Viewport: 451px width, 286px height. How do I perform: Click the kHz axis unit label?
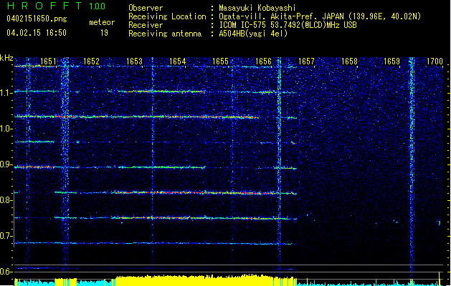(6, 58)
